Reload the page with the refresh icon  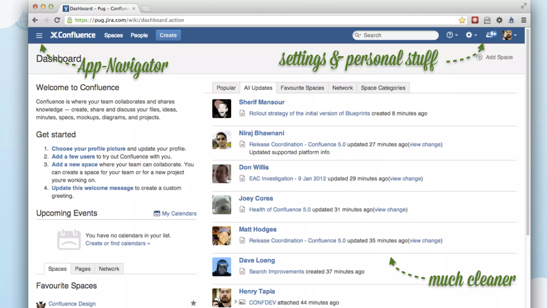[57, 20]
